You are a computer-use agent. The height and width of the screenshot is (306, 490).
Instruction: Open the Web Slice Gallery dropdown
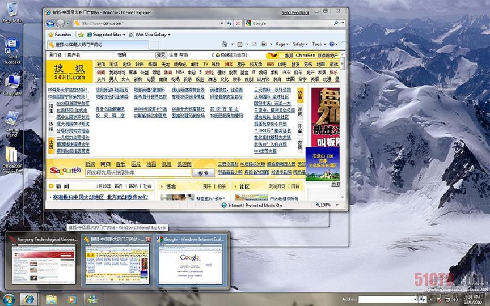[150, 35]
